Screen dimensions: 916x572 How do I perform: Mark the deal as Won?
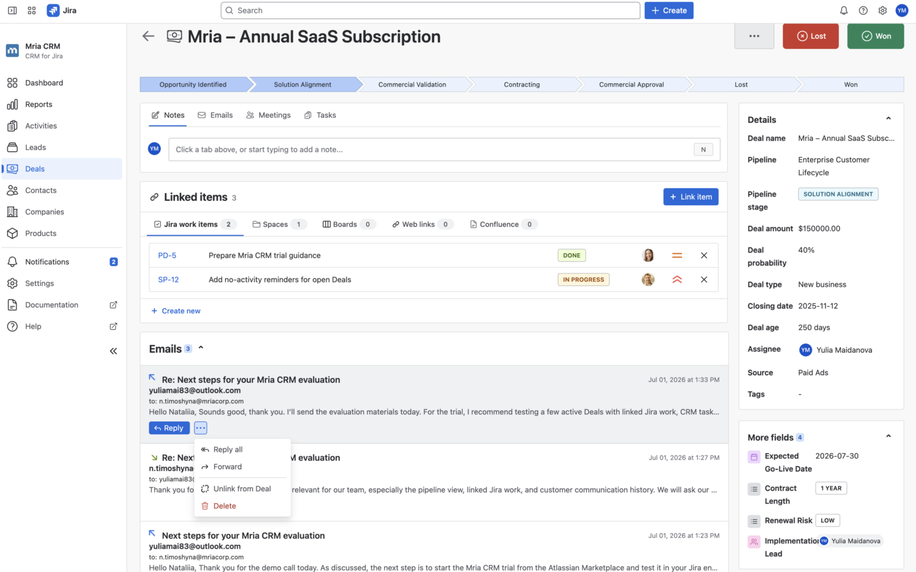tap(876, 36)
